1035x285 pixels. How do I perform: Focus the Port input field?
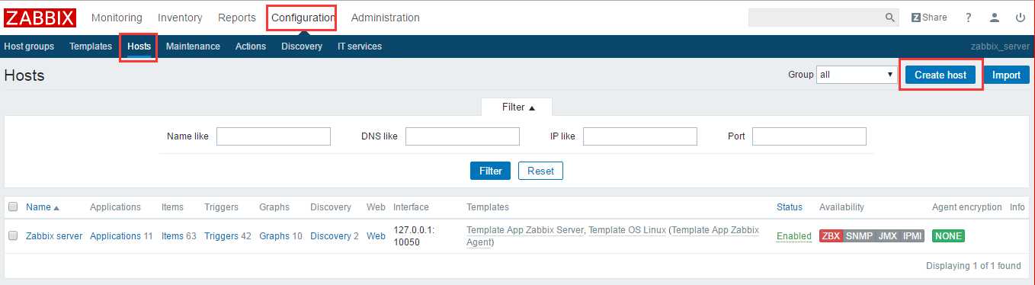[809, 136]
